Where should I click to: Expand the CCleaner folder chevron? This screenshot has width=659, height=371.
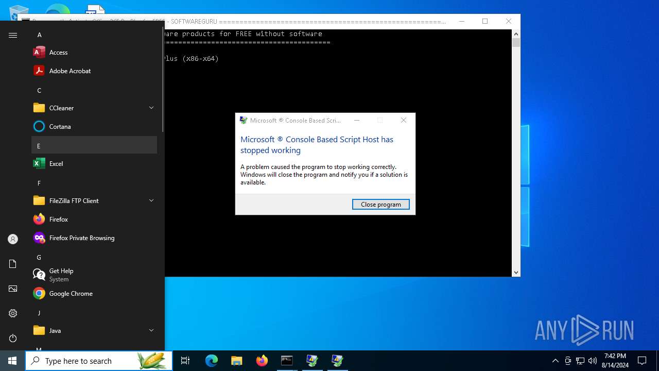tap(151, 108)
